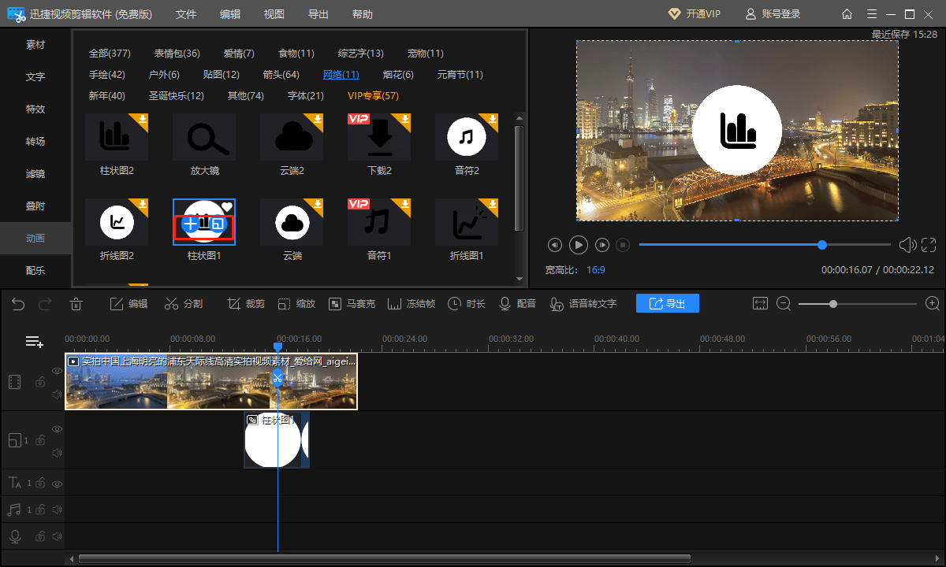Mute the overlay track audio
The width and height of the screenshot is (946, 567).
point(57,453)
